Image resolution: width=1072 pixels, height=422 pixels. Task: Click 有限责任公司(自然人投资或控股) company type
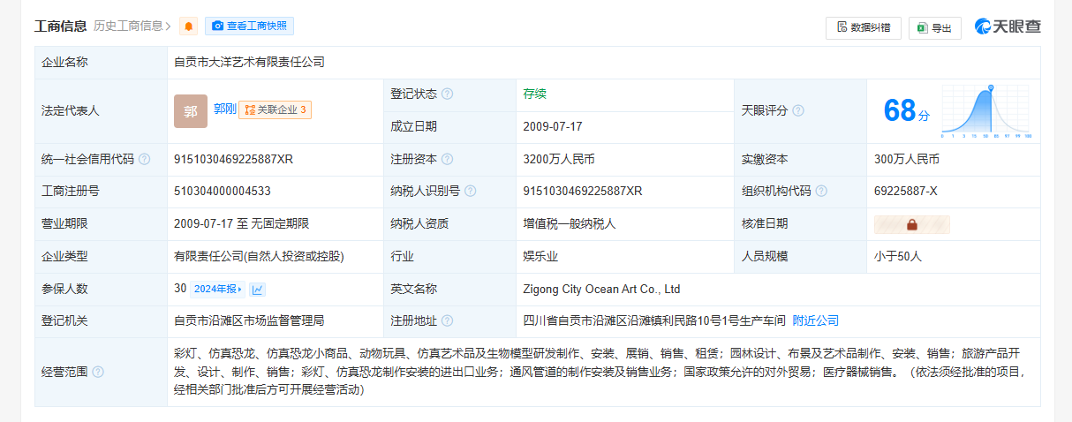coord(259,257)
